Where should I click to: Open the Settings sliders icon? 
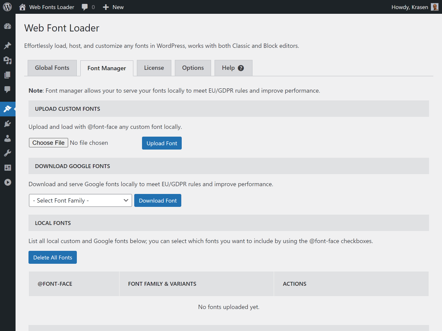point(8,168)
